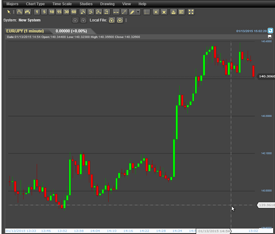Select the EUR/JPY (1 minute) chart tab

coord(25,31)
